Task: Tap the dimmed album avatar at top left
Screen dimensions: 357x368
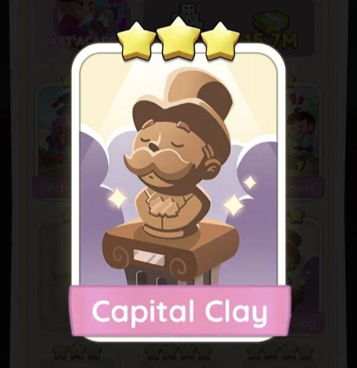Action: [90, 20]
